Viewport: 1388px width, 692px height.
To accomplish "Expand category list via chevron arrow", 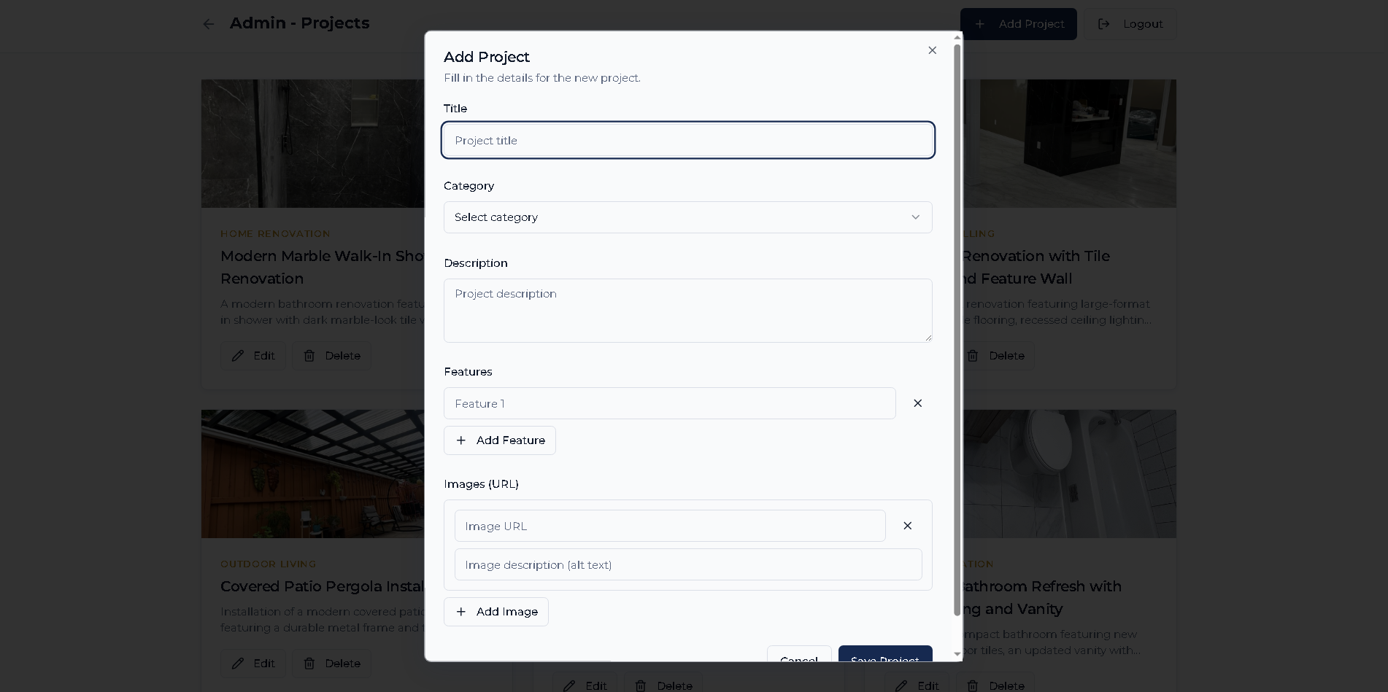I will (915, 217).
